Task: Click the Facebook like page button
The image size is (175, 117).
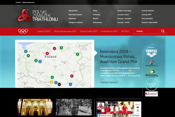Action: click(105, 116)
